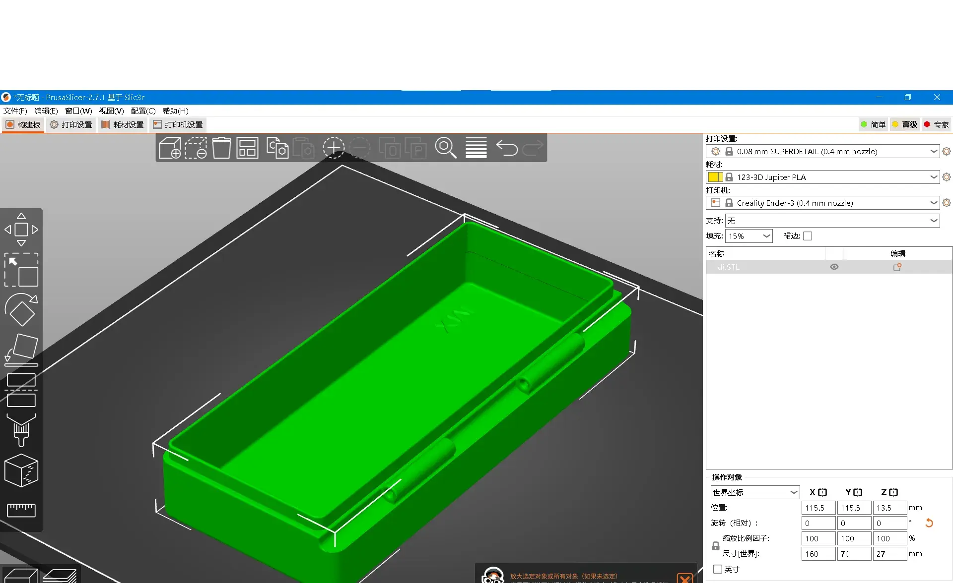
Task: Select the Measure ruler tool
Action: click(21, 510)
